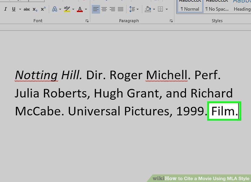Click the word 'Notting' in title

36,75
